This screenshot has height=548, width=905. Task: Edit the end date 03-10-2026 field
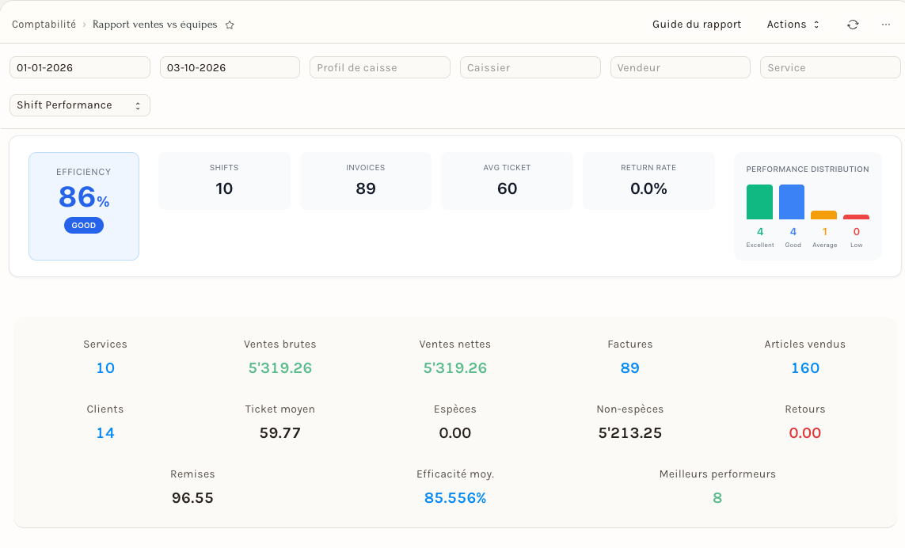[230, 67]
